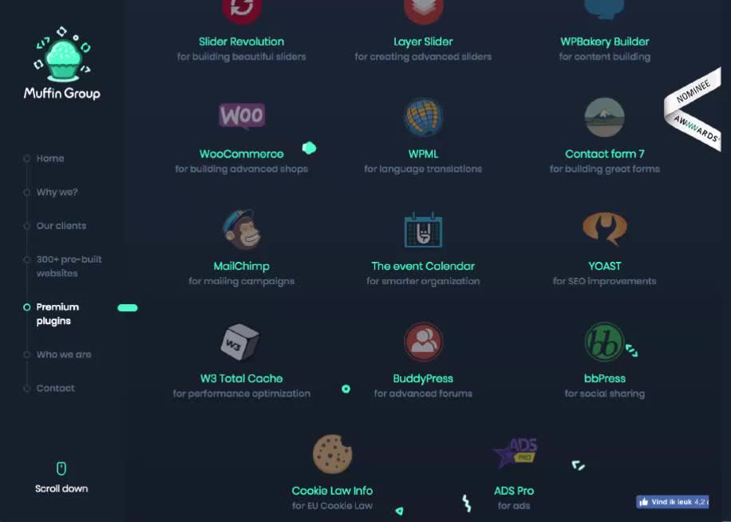Viewport: 731px width, 522px height.
Task: Select the Contact Form 7 mountain icon
Action: coord(605,117)
